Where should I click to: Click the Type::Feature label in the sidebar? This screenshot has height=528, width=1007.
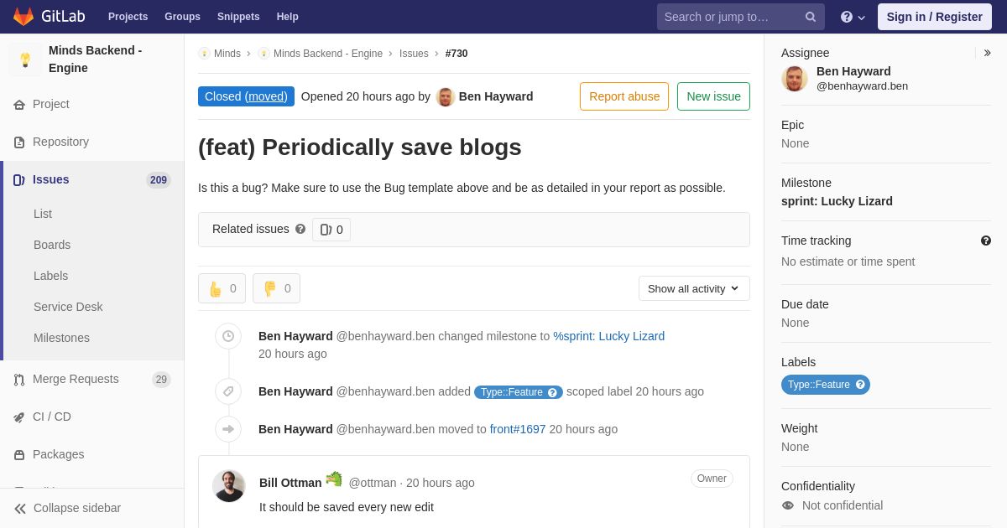(x=826, y=385)
